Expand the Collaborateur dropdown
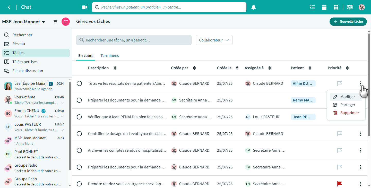This screenshot has height=188, width=371. 214,40
